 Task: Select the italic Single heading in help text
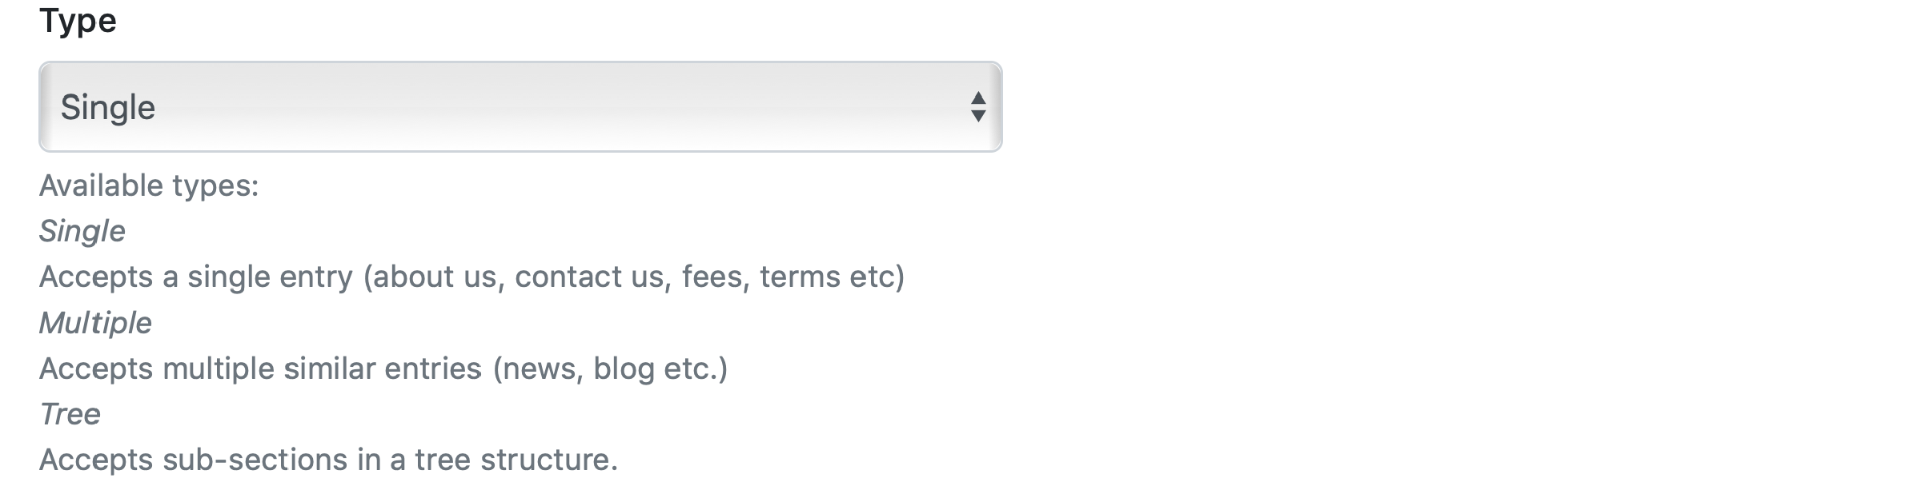(x=82, y=231)
